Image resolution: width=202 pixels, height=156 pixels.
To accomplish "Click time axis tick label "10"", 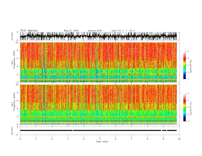I will click(179, 139).
